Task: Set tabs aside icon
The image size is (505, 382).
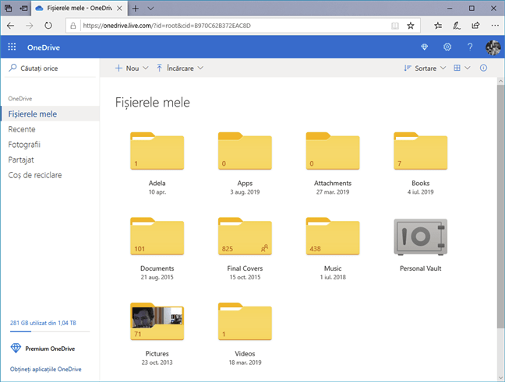Action: (23, 9)
